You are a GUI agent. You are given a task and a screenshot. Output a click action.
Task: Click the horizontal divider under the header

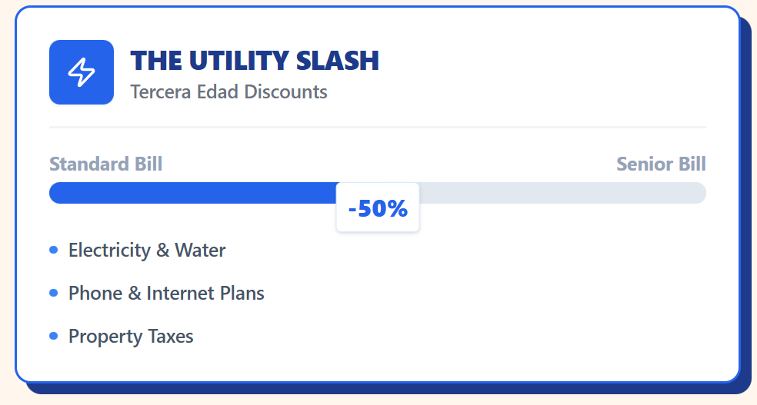(x=377, y=127)
